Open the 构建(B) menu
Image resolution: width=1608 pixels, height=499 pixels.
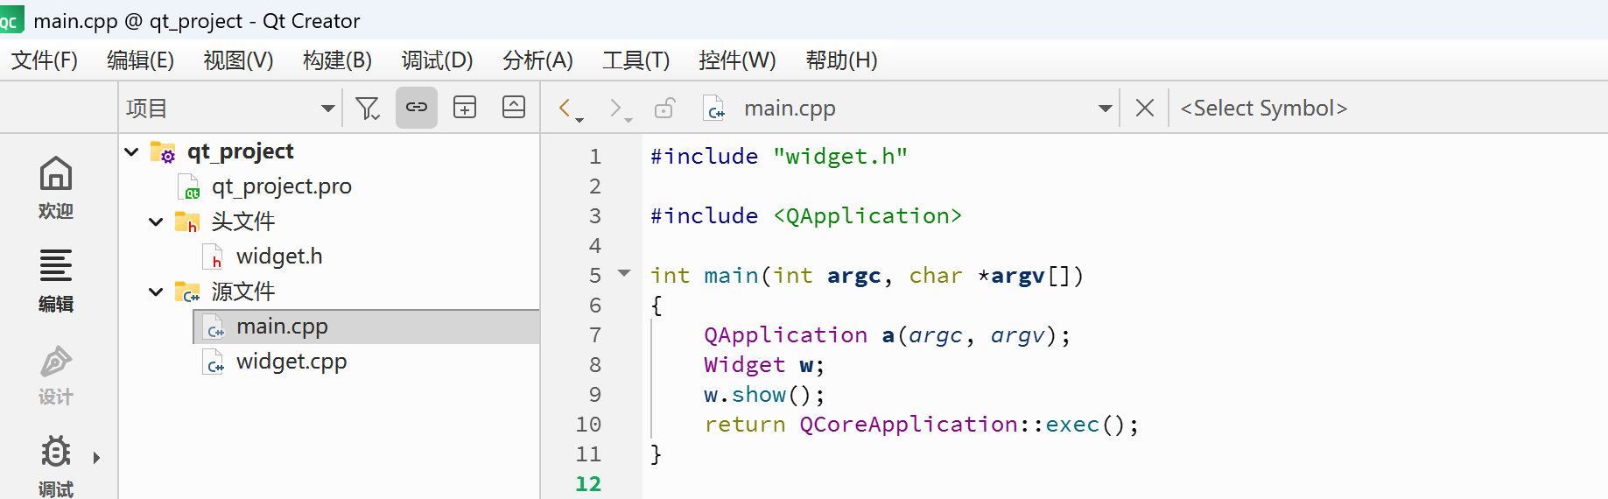(x=337, y=60)
